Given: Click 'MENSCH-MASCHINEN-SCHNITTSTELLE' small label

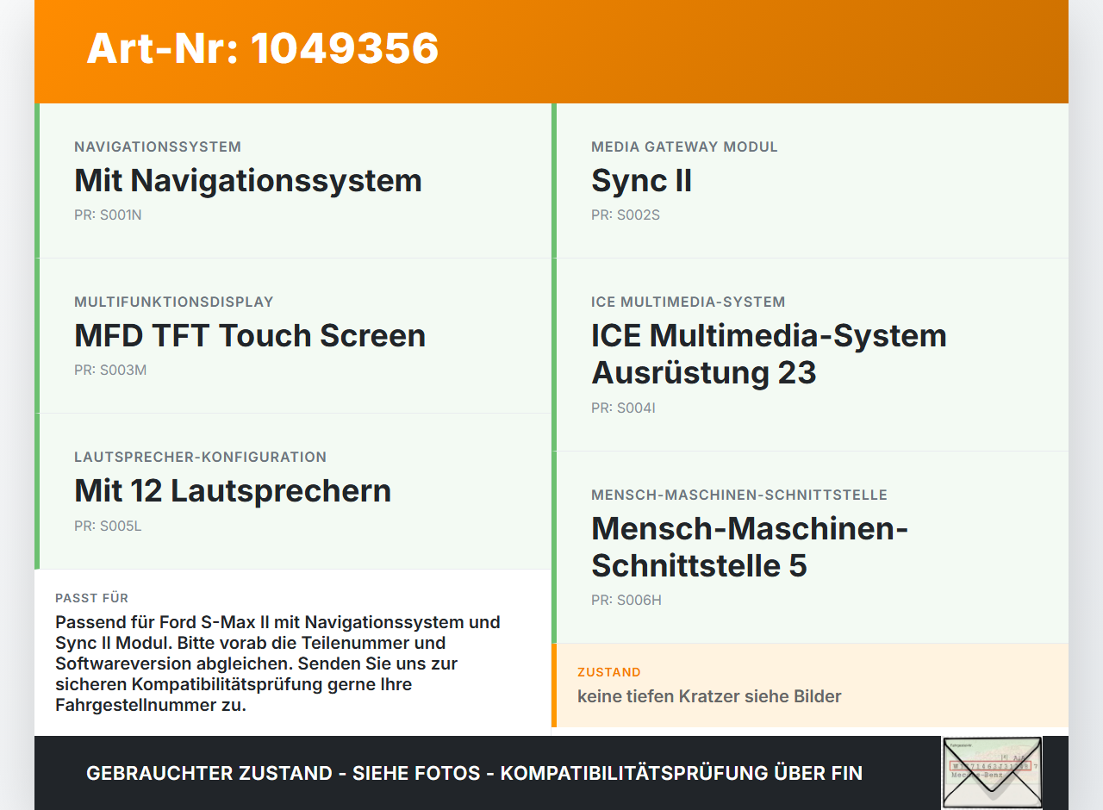Looking at the screenshot, I should coord(739,495).
